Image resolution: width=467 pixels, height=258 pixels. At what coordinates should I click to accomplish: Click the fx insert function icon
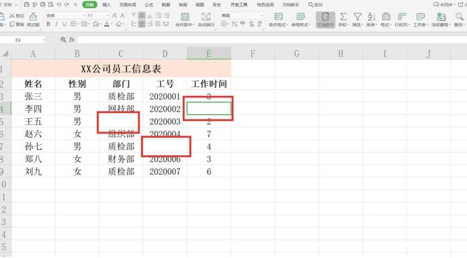(x=71, y=40)
